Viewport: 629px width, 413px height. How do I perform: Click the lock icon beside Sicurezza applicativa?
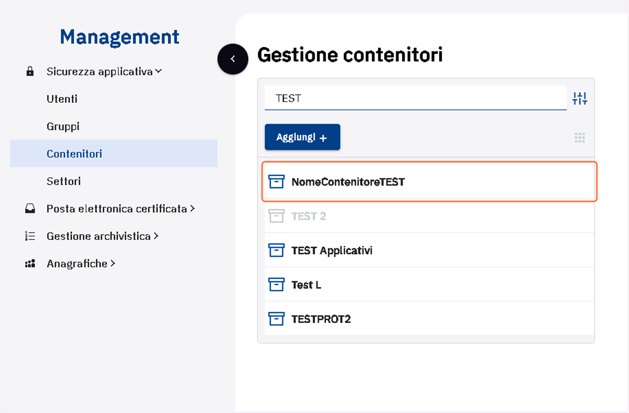pyautogui.click(x=30, y=72)
